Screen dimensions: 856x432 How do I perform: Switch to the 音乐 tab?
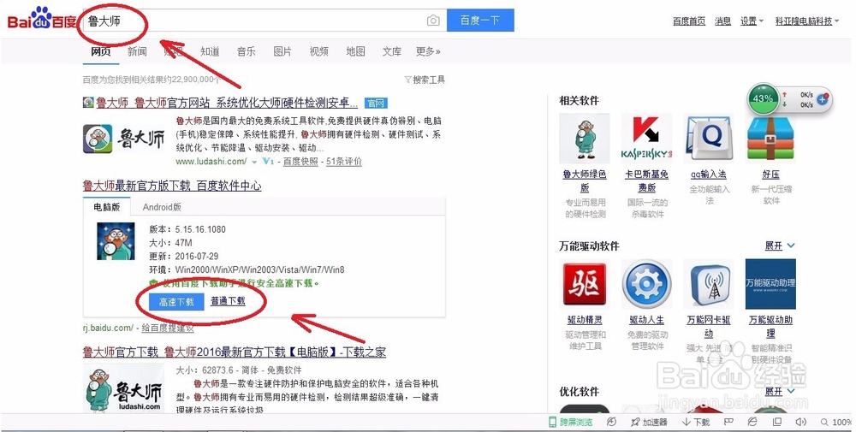click(247, 52)
